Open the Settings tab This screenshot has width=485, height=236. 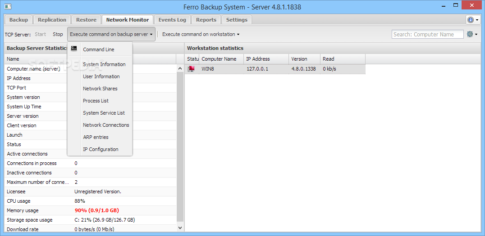(x=237, y=20)
